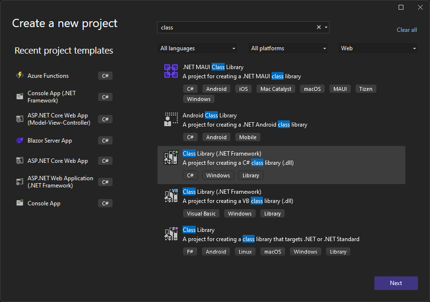The height and width of the screenshot is (302, 430).
Task: Click the Visual Basic tag
Action: (201, 214)
